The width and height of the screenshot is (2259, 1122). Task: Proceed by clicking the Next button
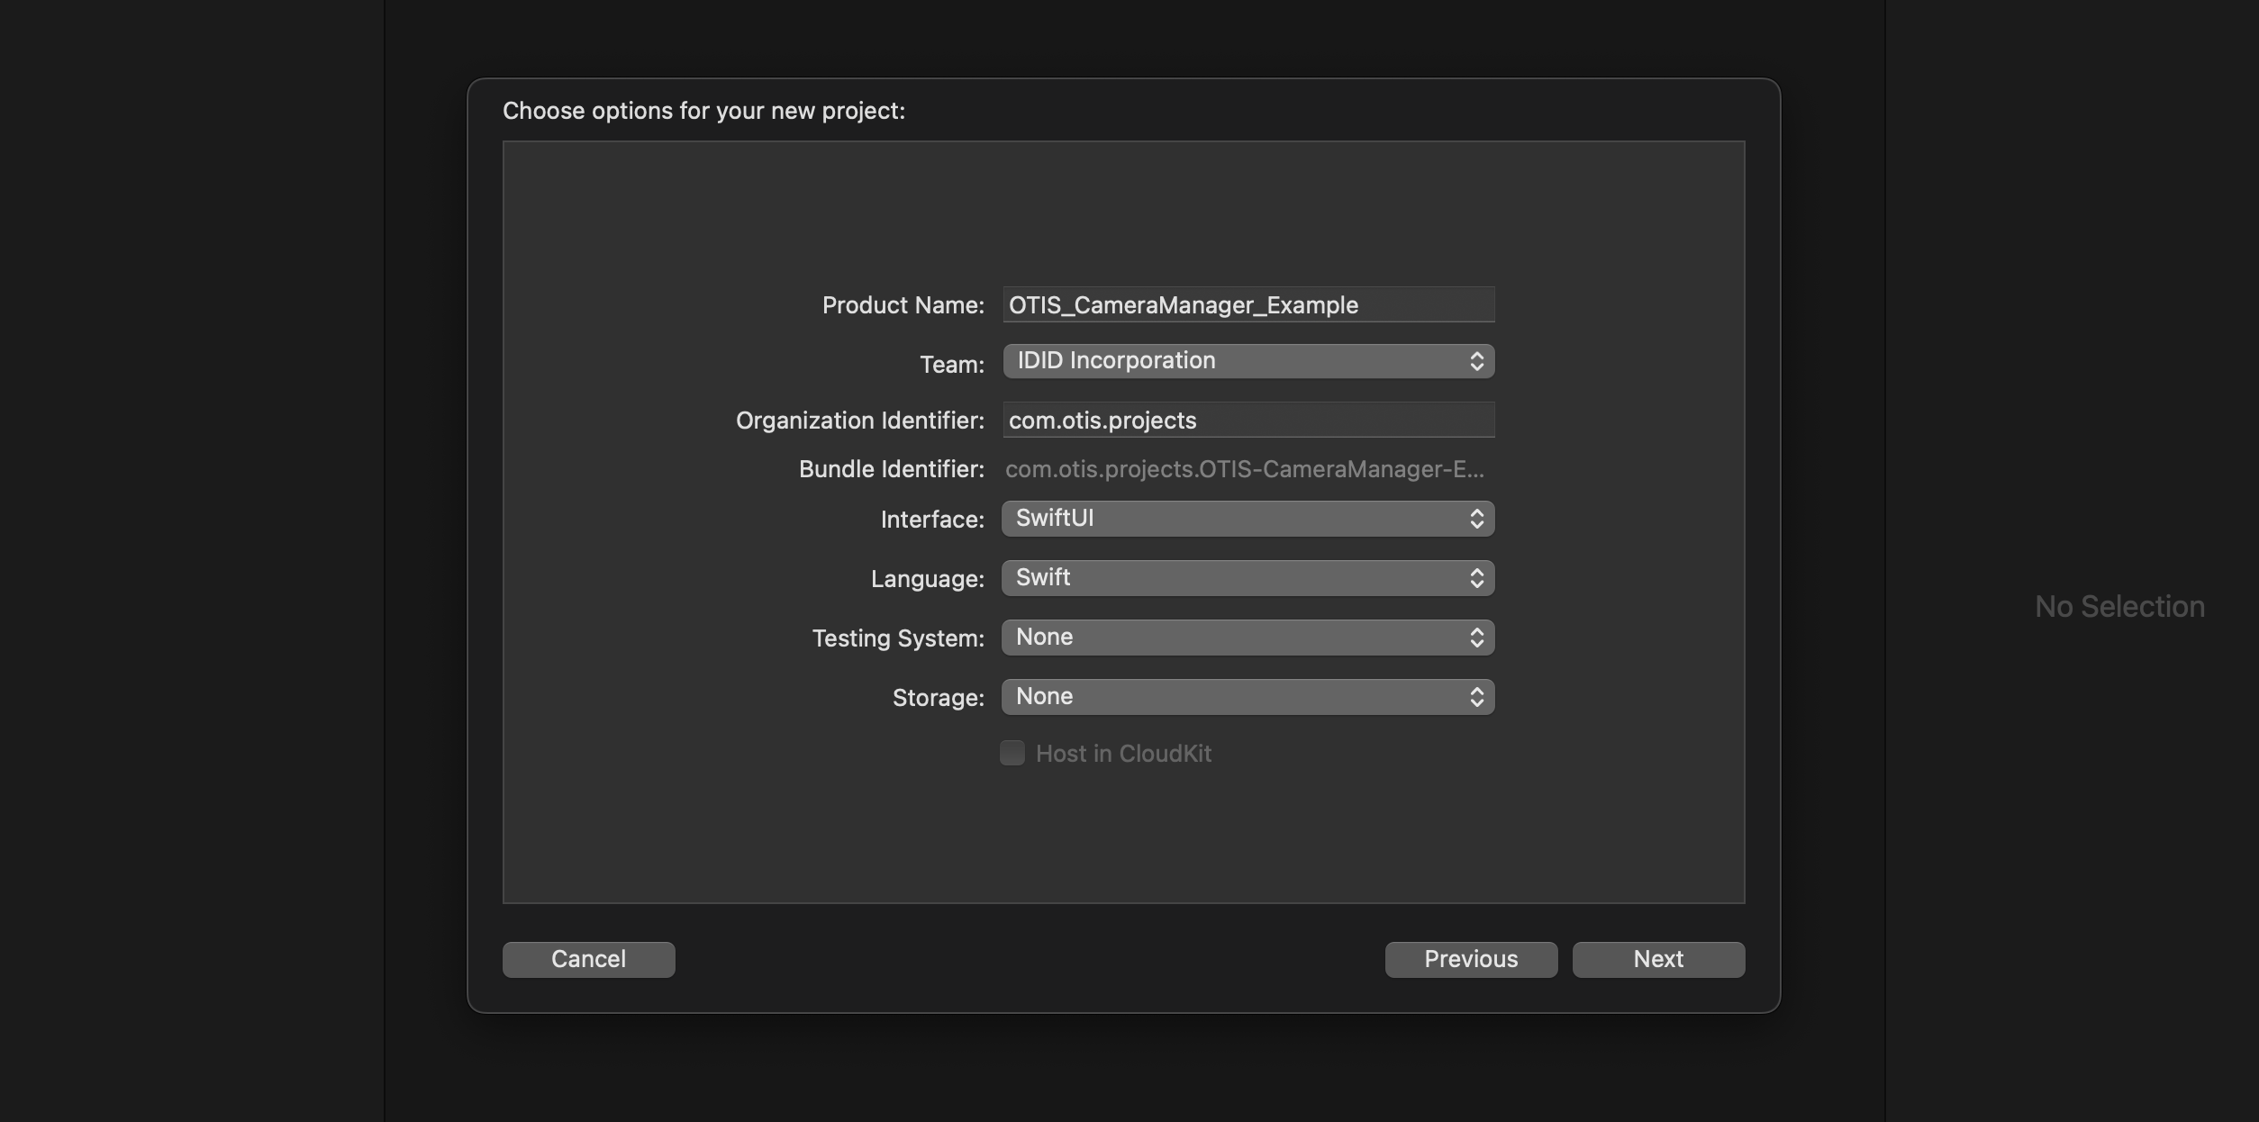1657,959
